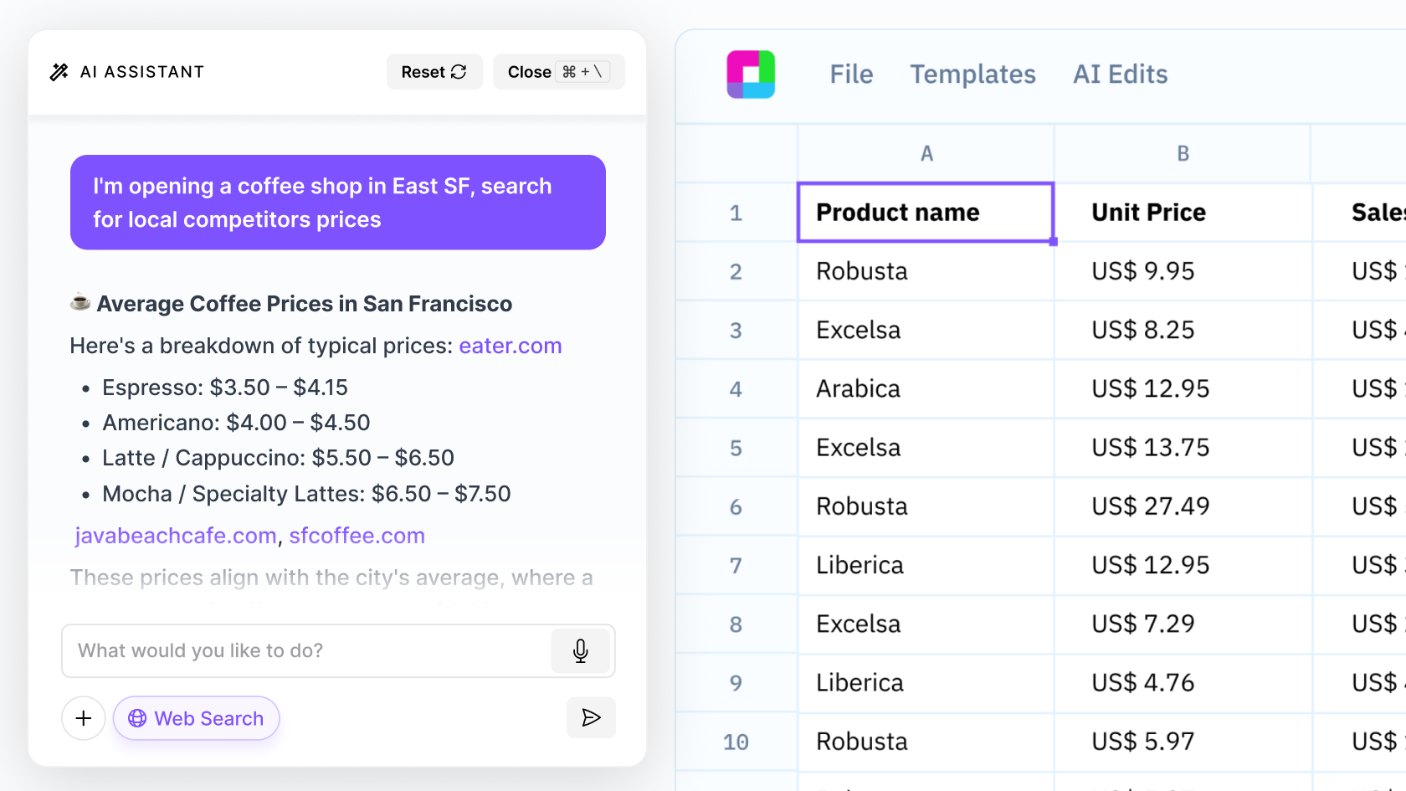This screenshot has height=791, width=1406.
Task: Click the refresh icon inside Reset button
Action: (457, 72)
